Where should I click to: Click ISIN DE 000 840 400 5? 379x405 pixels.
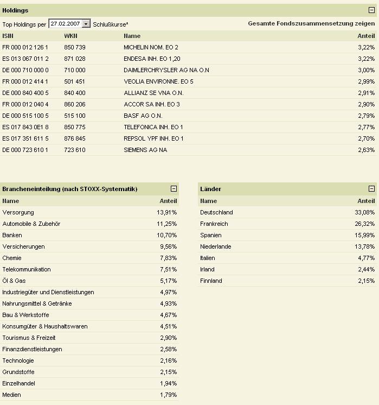(25, 93)
